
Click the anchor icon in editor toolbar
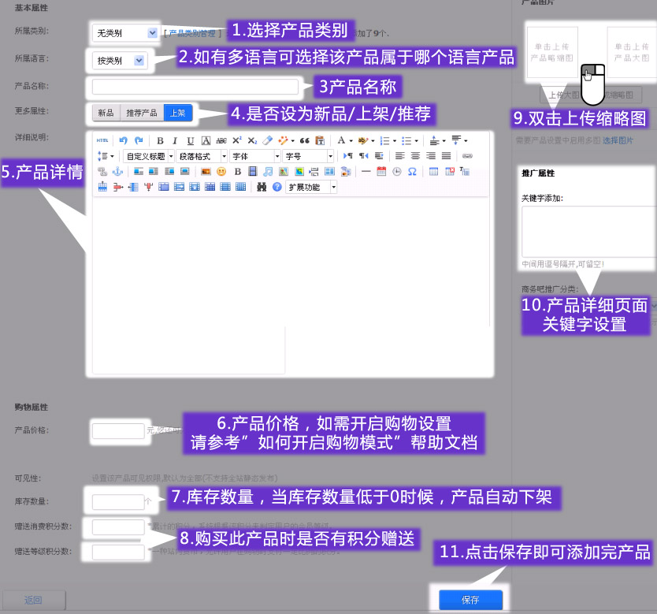(117, 171)
